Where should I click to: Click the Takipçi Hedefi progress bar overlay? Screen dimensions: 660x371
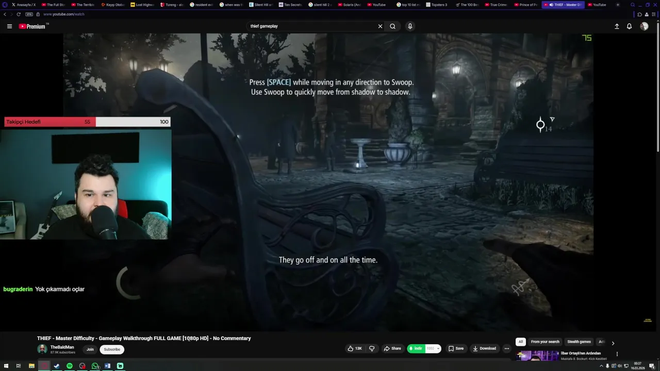pos(87,122)
